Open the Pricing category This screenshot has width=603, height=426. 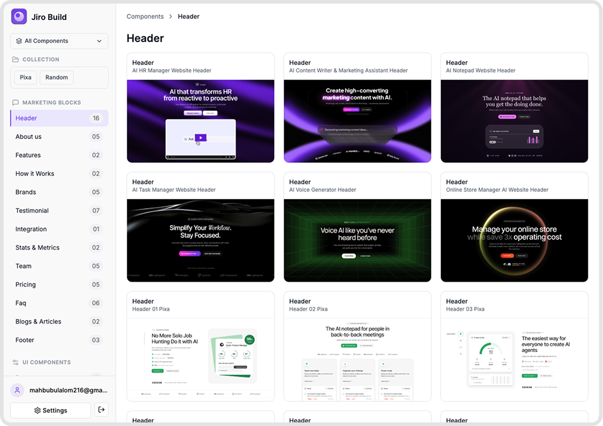[x=25, y=285]
